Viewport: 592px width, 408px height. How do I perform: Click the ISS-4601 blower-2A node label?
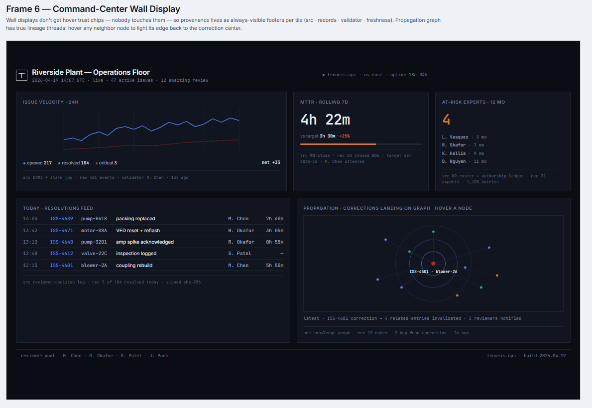coord(434,272)
